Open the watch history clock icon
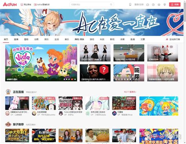Viewport: 186px width, 144px height. click(x=153, y=5)
